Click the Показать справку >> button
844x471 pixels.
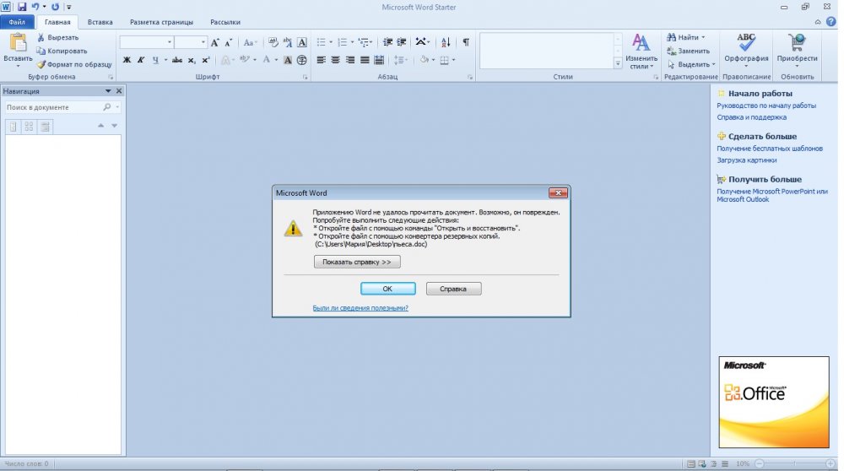(x=356, y=262)
